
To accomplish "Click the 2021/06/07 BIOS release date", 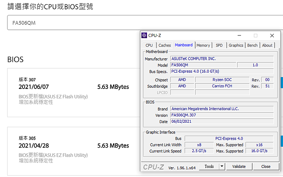I will point(34,87).
